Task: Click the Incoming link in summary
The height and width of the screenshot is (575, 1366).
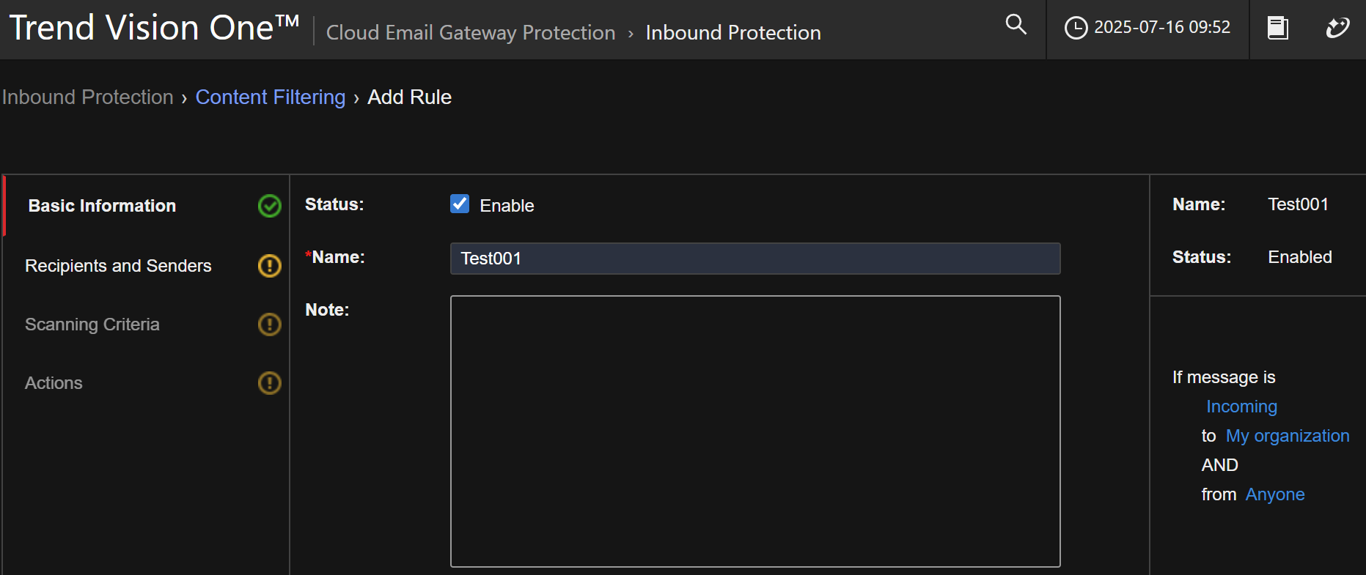Action: pyautogui.click(x=1241, y=407)
